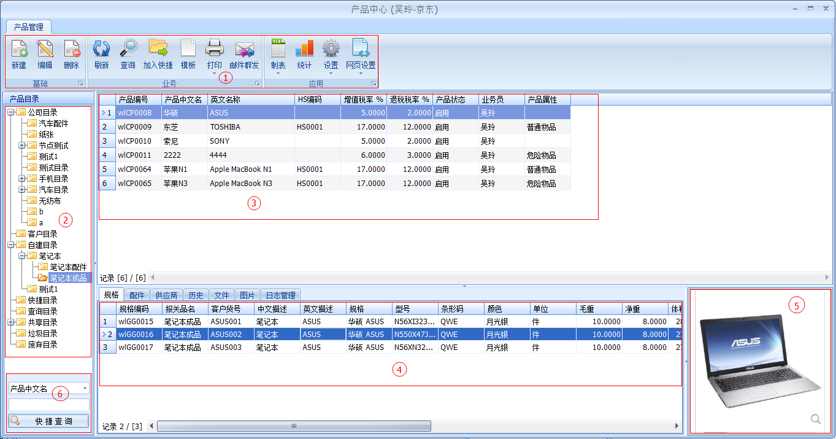Open the 文件 tab
The height and width of the screenshot is (439, 836).
[x=221, y=295]
